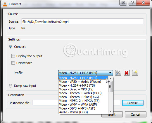Close the Convert dialog window
The height and width of the screenshot is (123, 152).
pos(143,3)
